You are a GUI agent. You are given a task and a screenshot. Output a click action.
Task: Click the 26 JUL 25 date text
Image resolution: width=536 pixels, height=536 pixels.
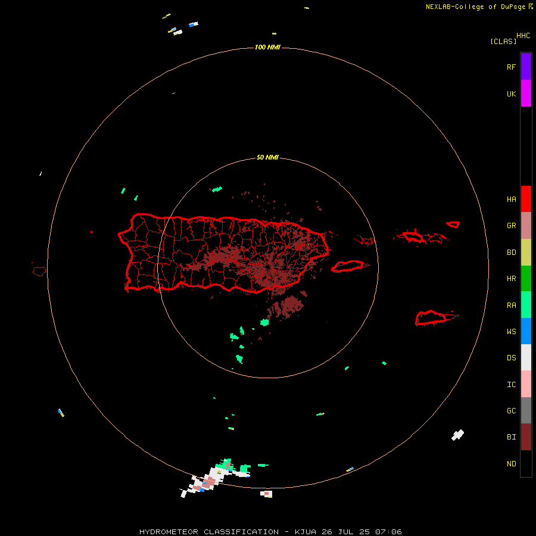tap(346, 532)
